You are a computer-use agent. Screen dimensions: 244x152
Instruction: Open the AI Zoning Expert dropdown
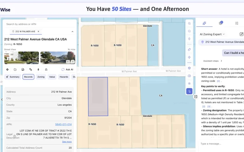click(x=212, y=34)
